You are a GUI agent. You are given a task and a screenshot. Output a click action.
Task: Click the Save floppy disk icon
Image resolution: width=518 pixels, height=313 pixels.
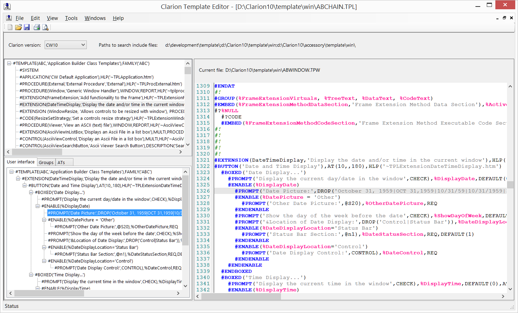(x=27, y=27)
